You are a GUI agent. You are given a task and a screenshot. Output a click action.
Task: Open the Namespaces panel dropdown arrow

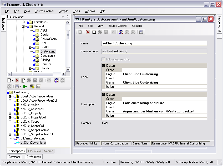click(63, 17)
